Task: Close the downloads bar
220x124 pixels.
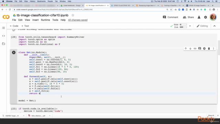Action: pos(218,116)
